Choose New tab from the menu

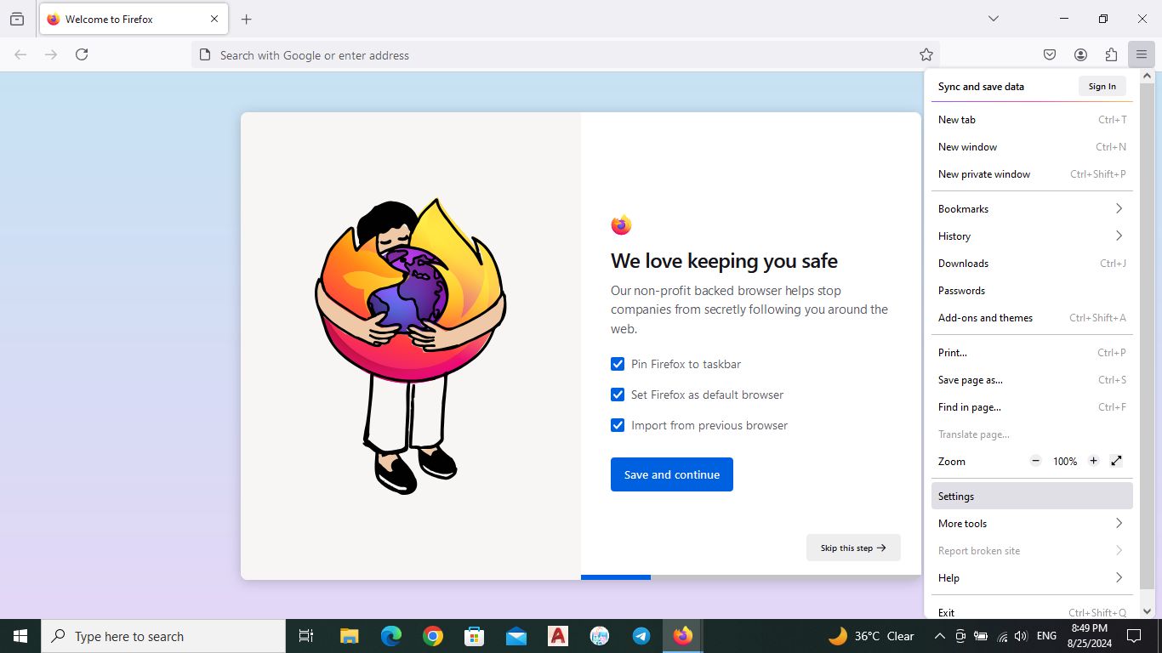(x=1032, y=120)
